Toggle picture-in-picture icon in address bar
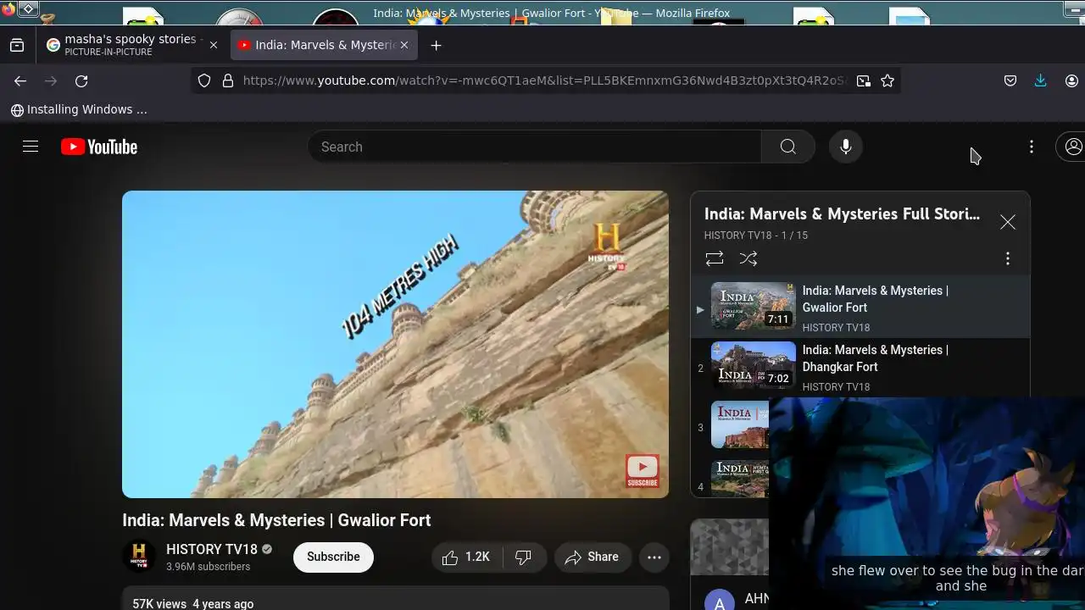Viewport: 1085px width, 610px height. (863, 80)
